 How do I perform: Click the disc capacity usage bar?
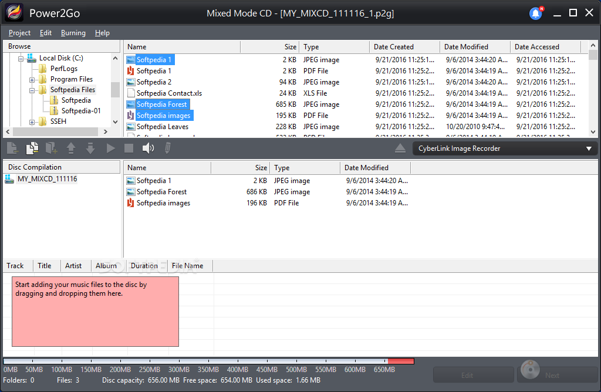[208, 361]
